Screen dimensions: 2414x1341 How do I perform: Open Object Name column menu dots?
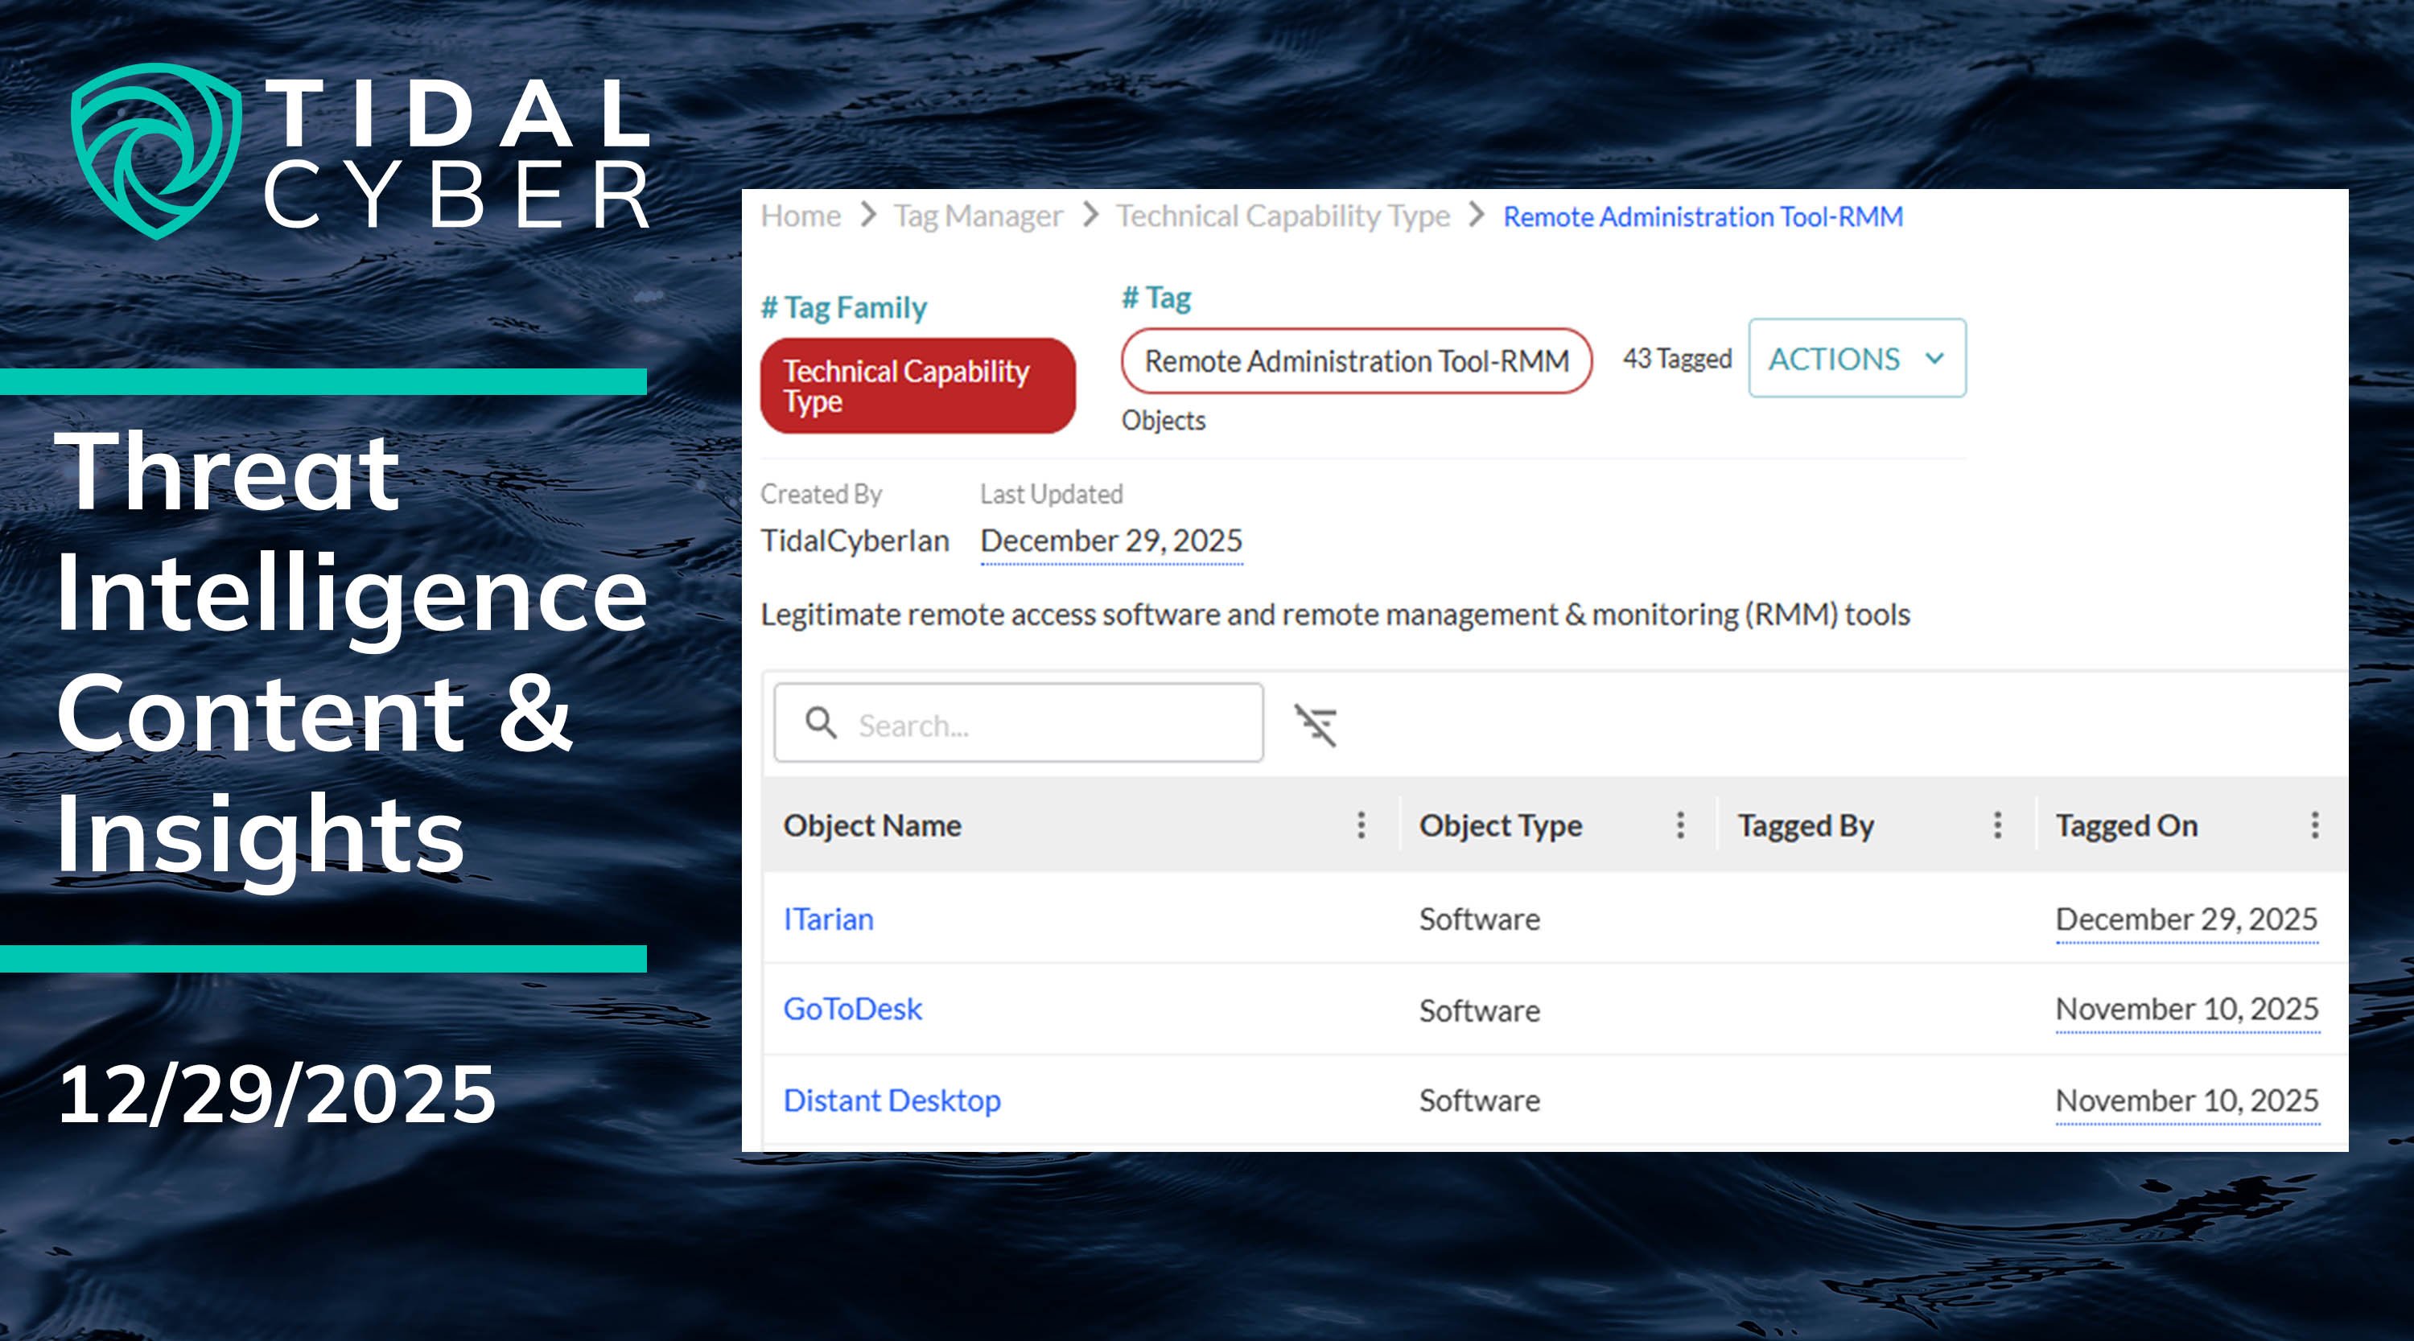click(x=1361, y=825)
